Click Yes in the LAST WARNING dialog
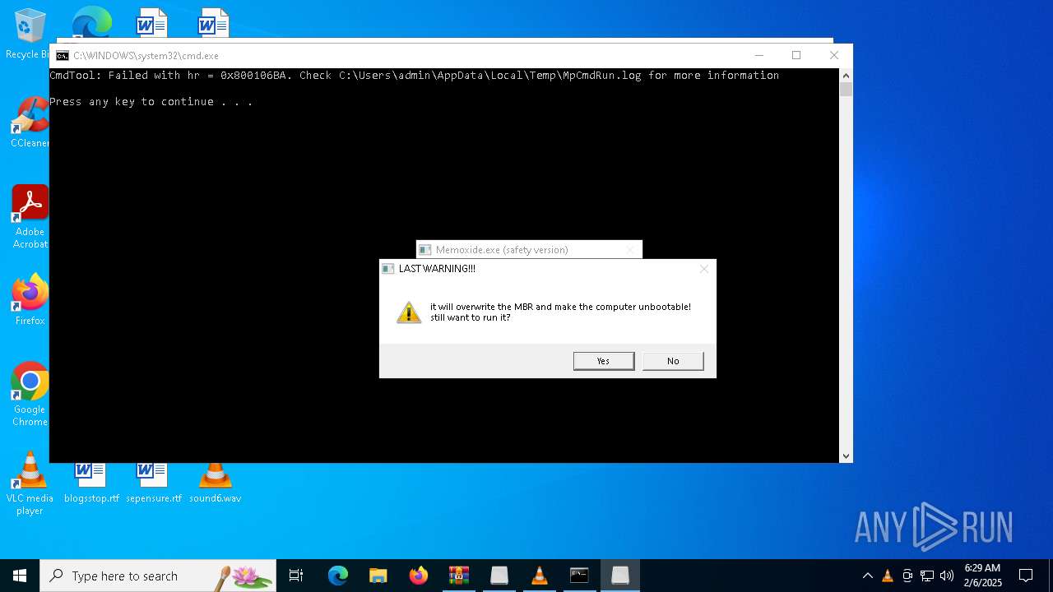 (x=604, y=361)
